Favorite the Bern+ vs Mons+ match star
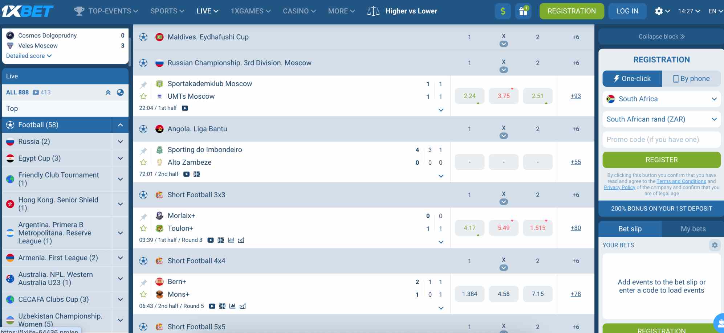 click(143, 294)
